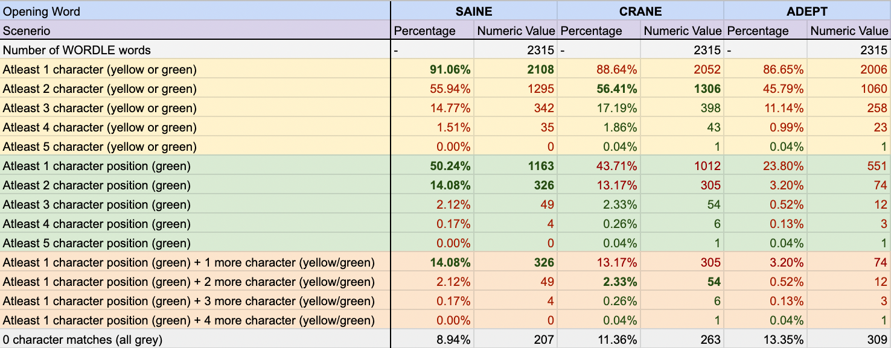Click the "Atleast 3 character (yellow or green)" label
Viewport: 891px width, 348px height.
coord(100,108)
